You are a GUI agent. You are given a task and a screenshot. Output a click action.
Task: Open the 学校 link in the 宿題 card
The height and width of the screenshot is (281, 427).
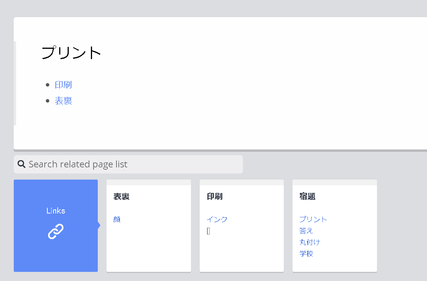tap(306, 254)
